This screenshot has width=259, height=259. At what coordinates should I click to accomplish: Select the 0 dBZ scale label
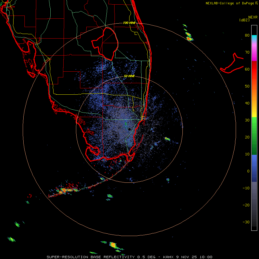click(248, 171)
